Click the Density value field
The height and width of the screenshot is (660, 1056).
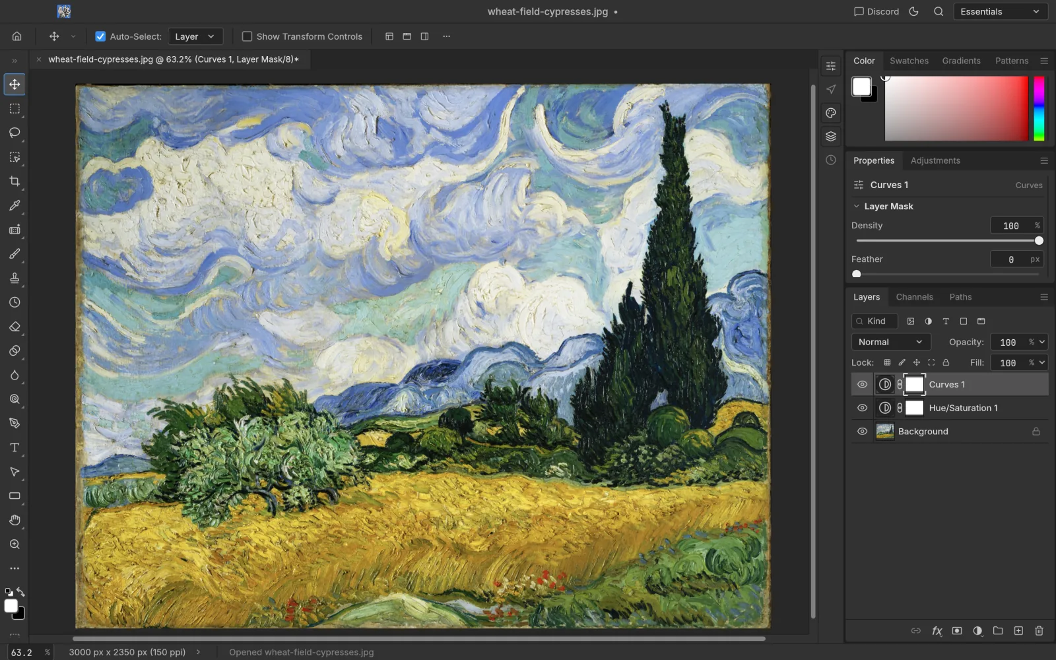(1016, 226)
